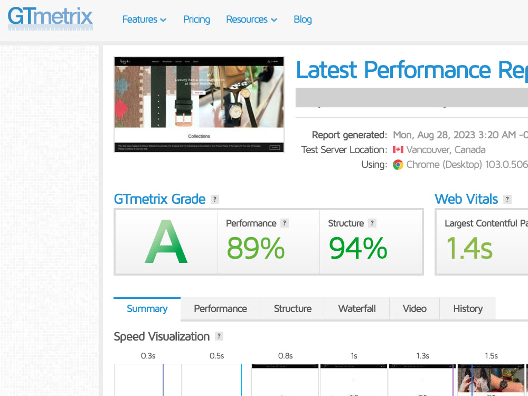
Task: Open the tested site screenshot thumbnail
Action: click(x=199, y=105)
